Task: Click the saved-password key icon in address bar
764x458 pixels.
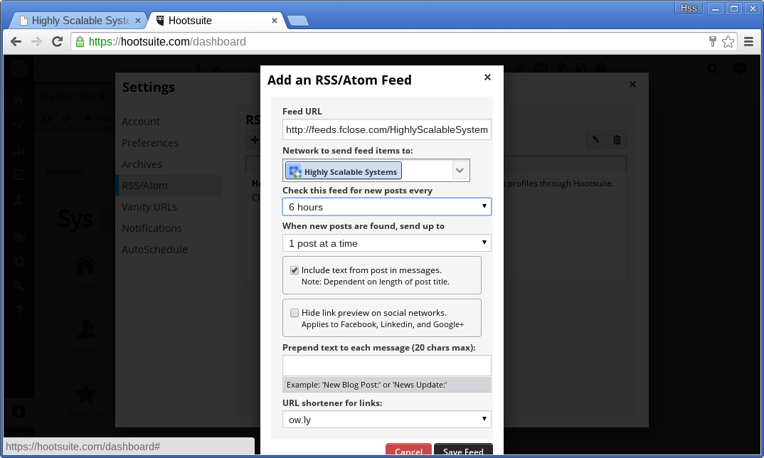Action: (712, 41)
